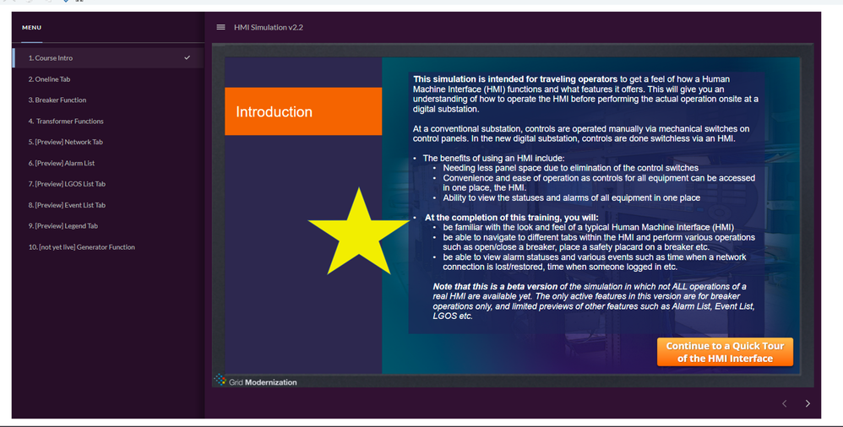Open 4. Transformer Functions lesson
Viewport: 843px width, 427px height.
[x=108, y=121]
